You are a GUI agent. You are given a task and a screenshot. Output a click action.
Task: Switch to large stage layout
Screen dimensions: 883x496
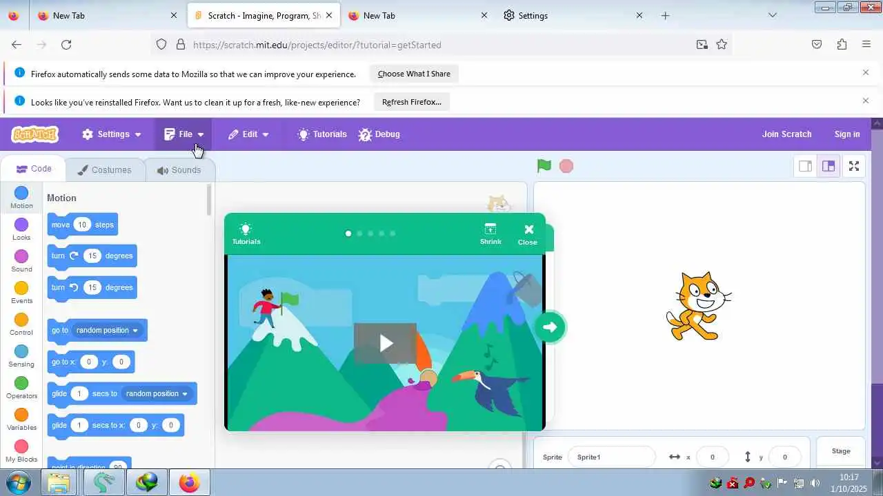[x=829, y=166]
